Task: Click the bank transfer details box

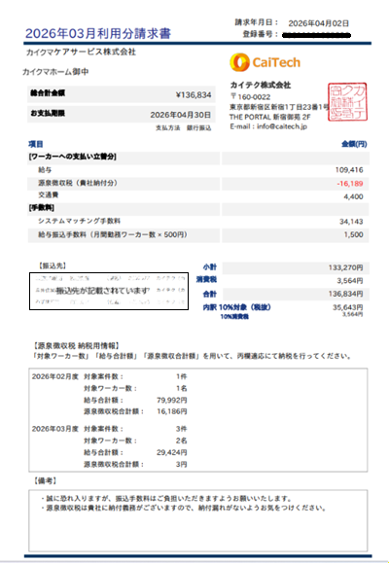Action: click(x=109, y=291)
